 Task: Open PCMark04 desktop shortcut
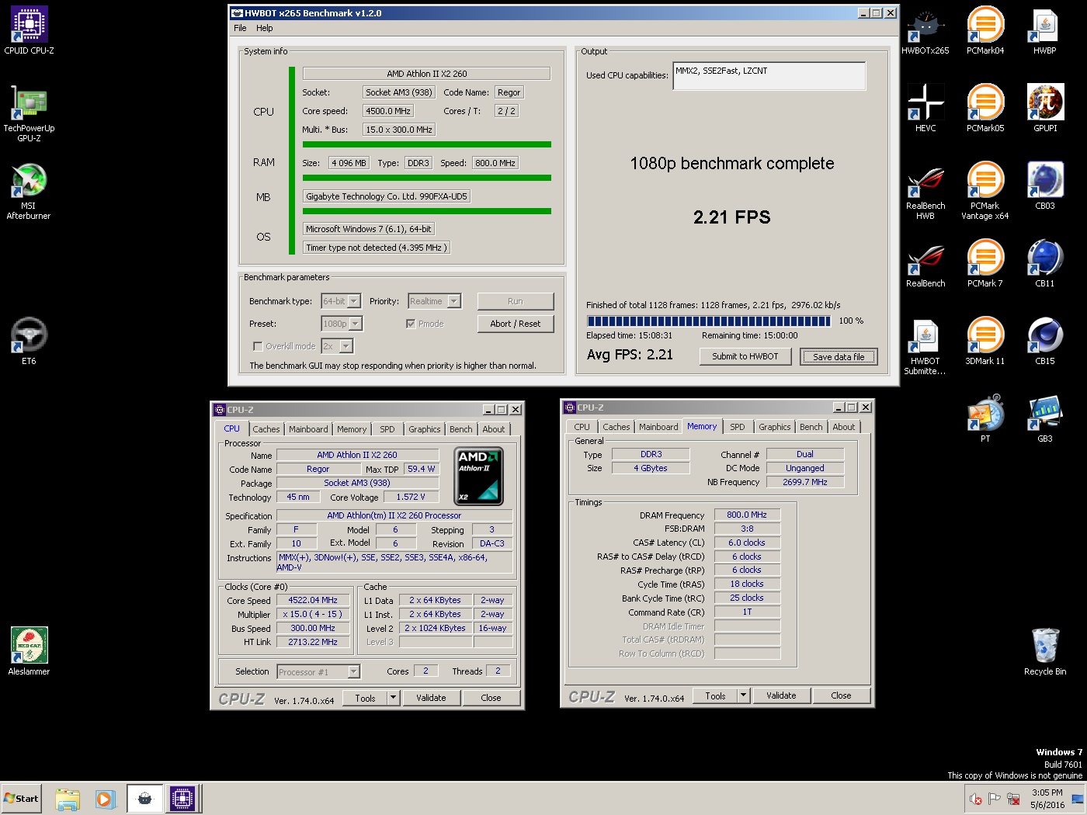coord(985,30)
